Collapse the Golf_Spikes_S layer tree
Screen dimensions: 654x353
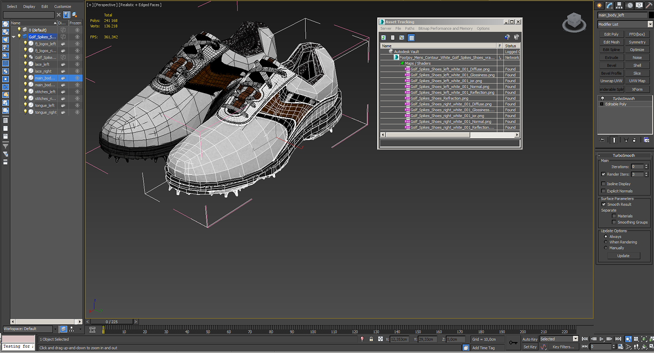click(14, 37)
